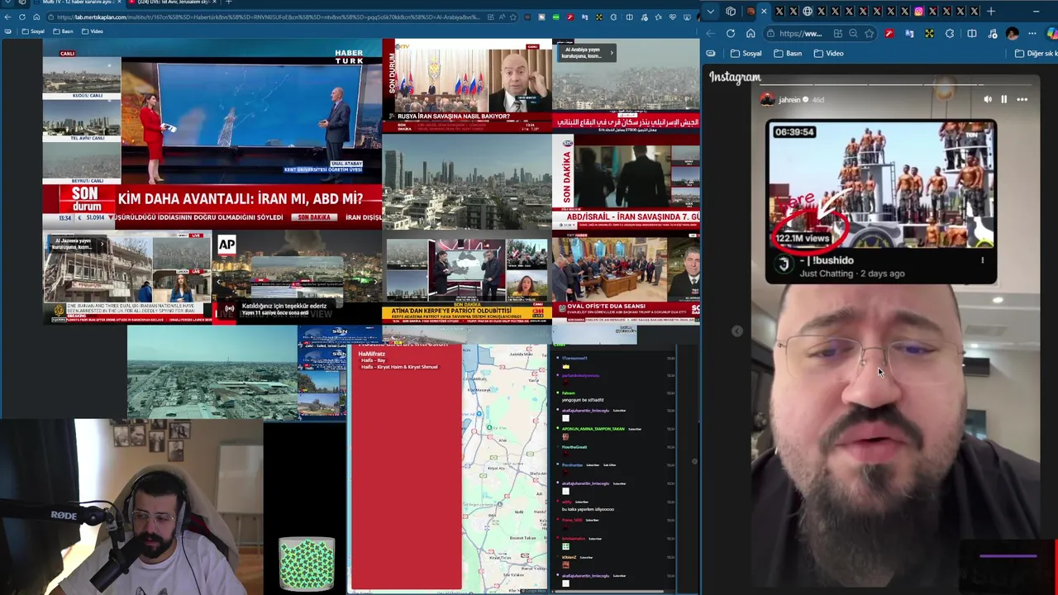This screenshot has height=595, width=1058.
Task: Open Video bookmarks folder in left browser
Action: point(93,31)
